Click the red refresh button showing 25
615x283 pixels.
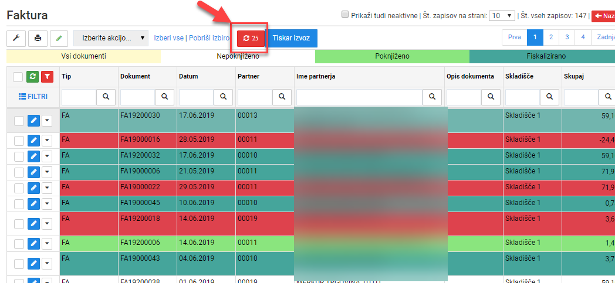coord(251,38)
